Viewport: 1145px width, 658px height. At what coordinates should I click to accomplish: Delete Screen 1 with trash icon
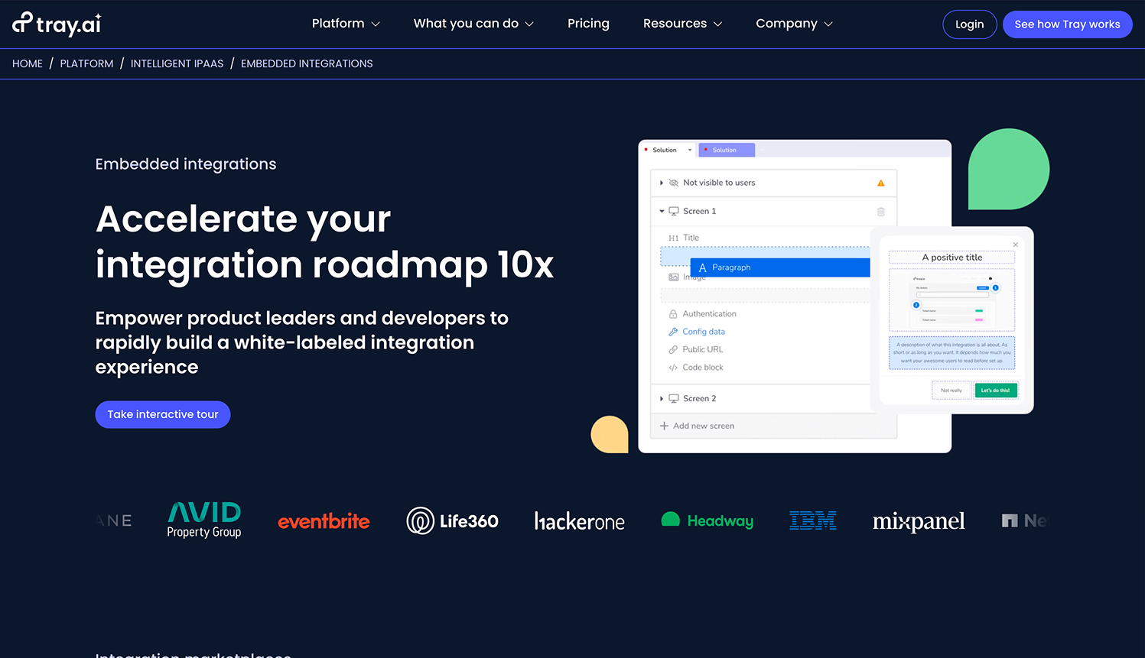pos(881,212)
